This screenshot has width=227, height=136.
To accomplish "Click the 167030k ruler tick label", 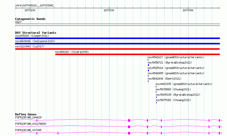I will pos(188,10).
